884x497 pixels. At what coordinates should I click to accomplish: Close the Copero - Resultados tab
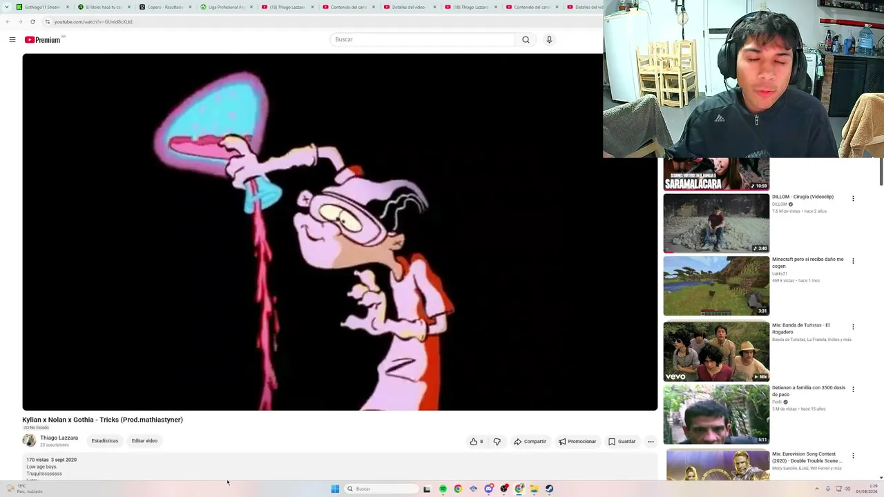pyautogui.click(x=189, y=7)
